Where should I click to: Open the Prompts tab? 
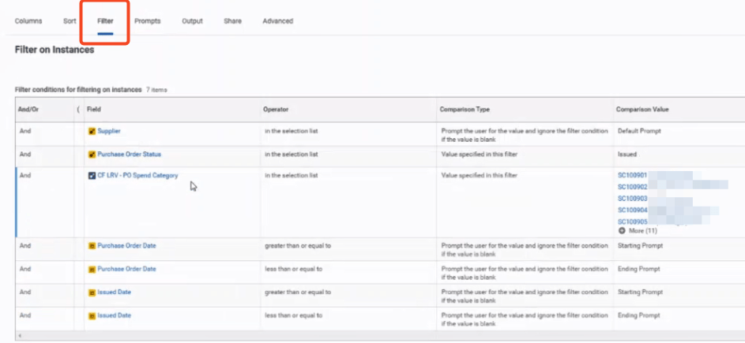click(x=147, y=21)
